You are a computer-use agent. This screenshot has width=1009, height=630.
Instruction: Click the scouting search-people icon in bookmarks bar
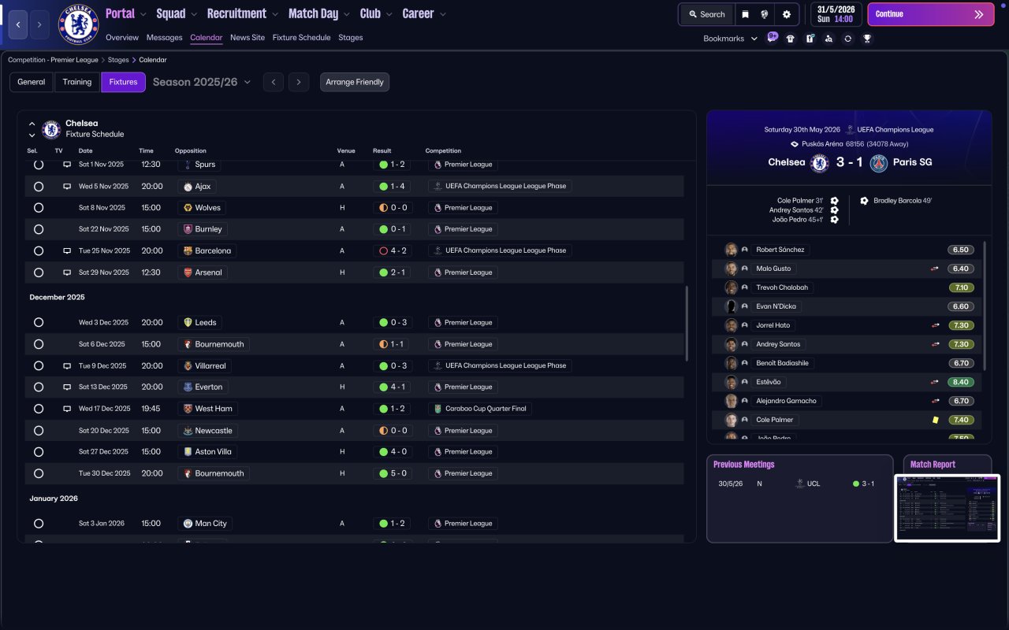click(828, 38)
